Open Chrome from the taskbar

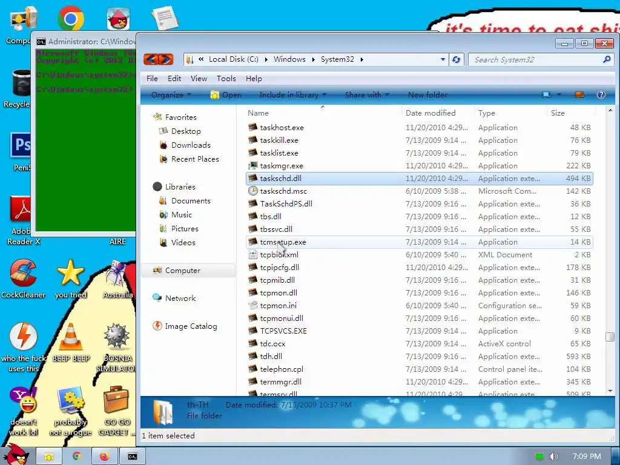77,457
